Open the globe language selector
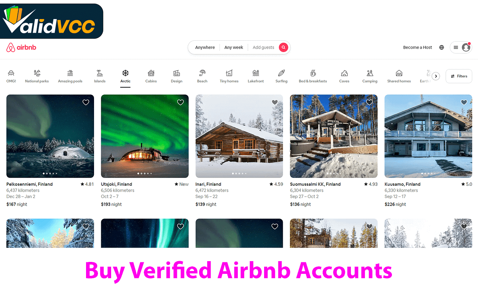 (441, 47)
